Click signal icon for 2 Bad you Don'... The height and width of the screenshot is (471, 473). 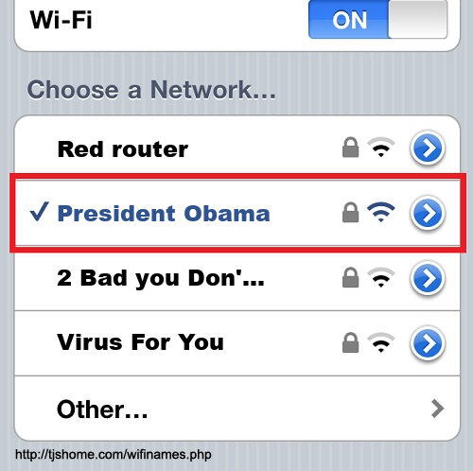tap(381, 277)
